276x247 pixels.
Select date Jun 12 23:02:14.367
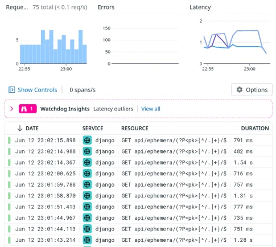coord(46,162)
